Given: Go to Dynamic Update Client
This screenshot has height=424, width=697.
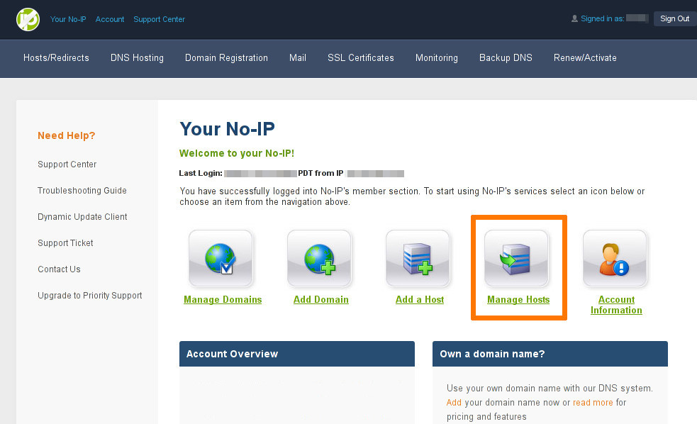Looking at the screenshot, I should 82,217.
